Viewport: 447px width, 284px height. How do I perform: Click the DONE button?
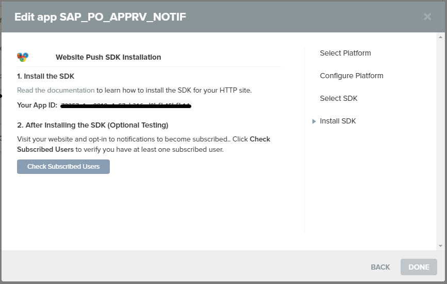(x=419, y=267)
